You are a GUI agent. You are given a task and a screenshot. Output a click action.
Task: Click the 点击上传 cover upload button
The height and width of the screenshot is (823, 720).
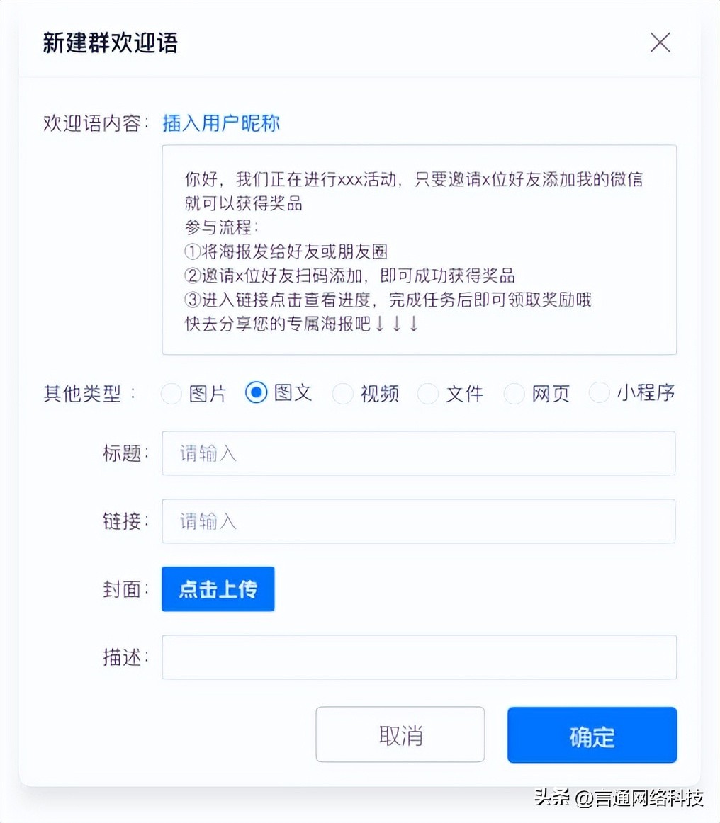(218, 589)
